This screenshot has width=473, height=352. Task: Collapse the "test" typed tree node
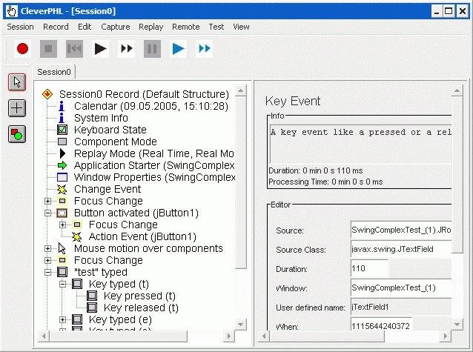47,273
